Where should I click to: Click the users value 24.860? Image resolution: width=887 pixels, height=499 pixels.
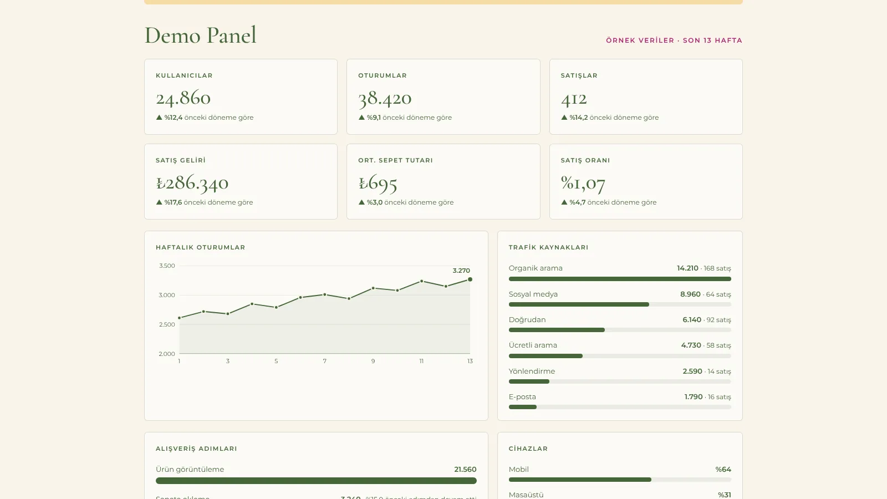point(183,98)
